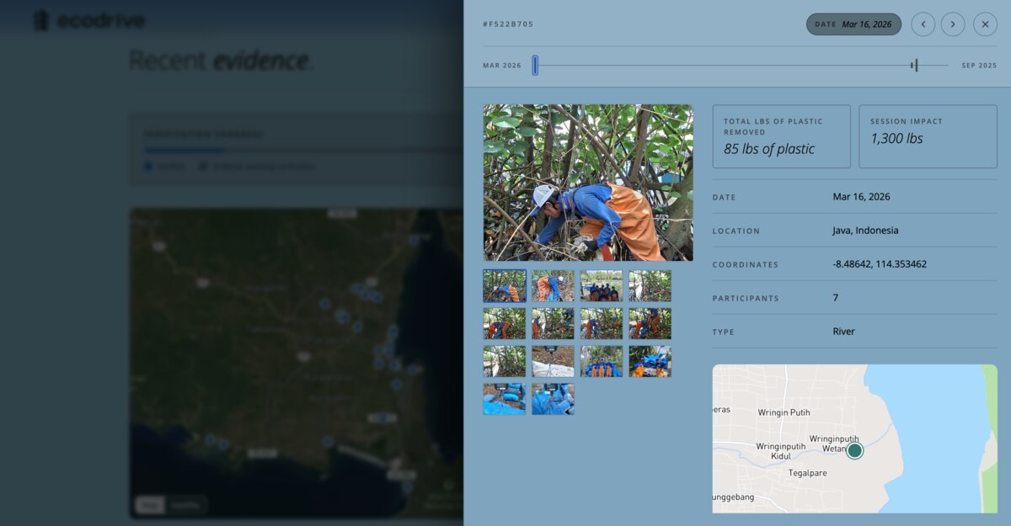Click the Total Lbs of Plastic Removed card
The image size is (1011, 526).
coord(782,136)
